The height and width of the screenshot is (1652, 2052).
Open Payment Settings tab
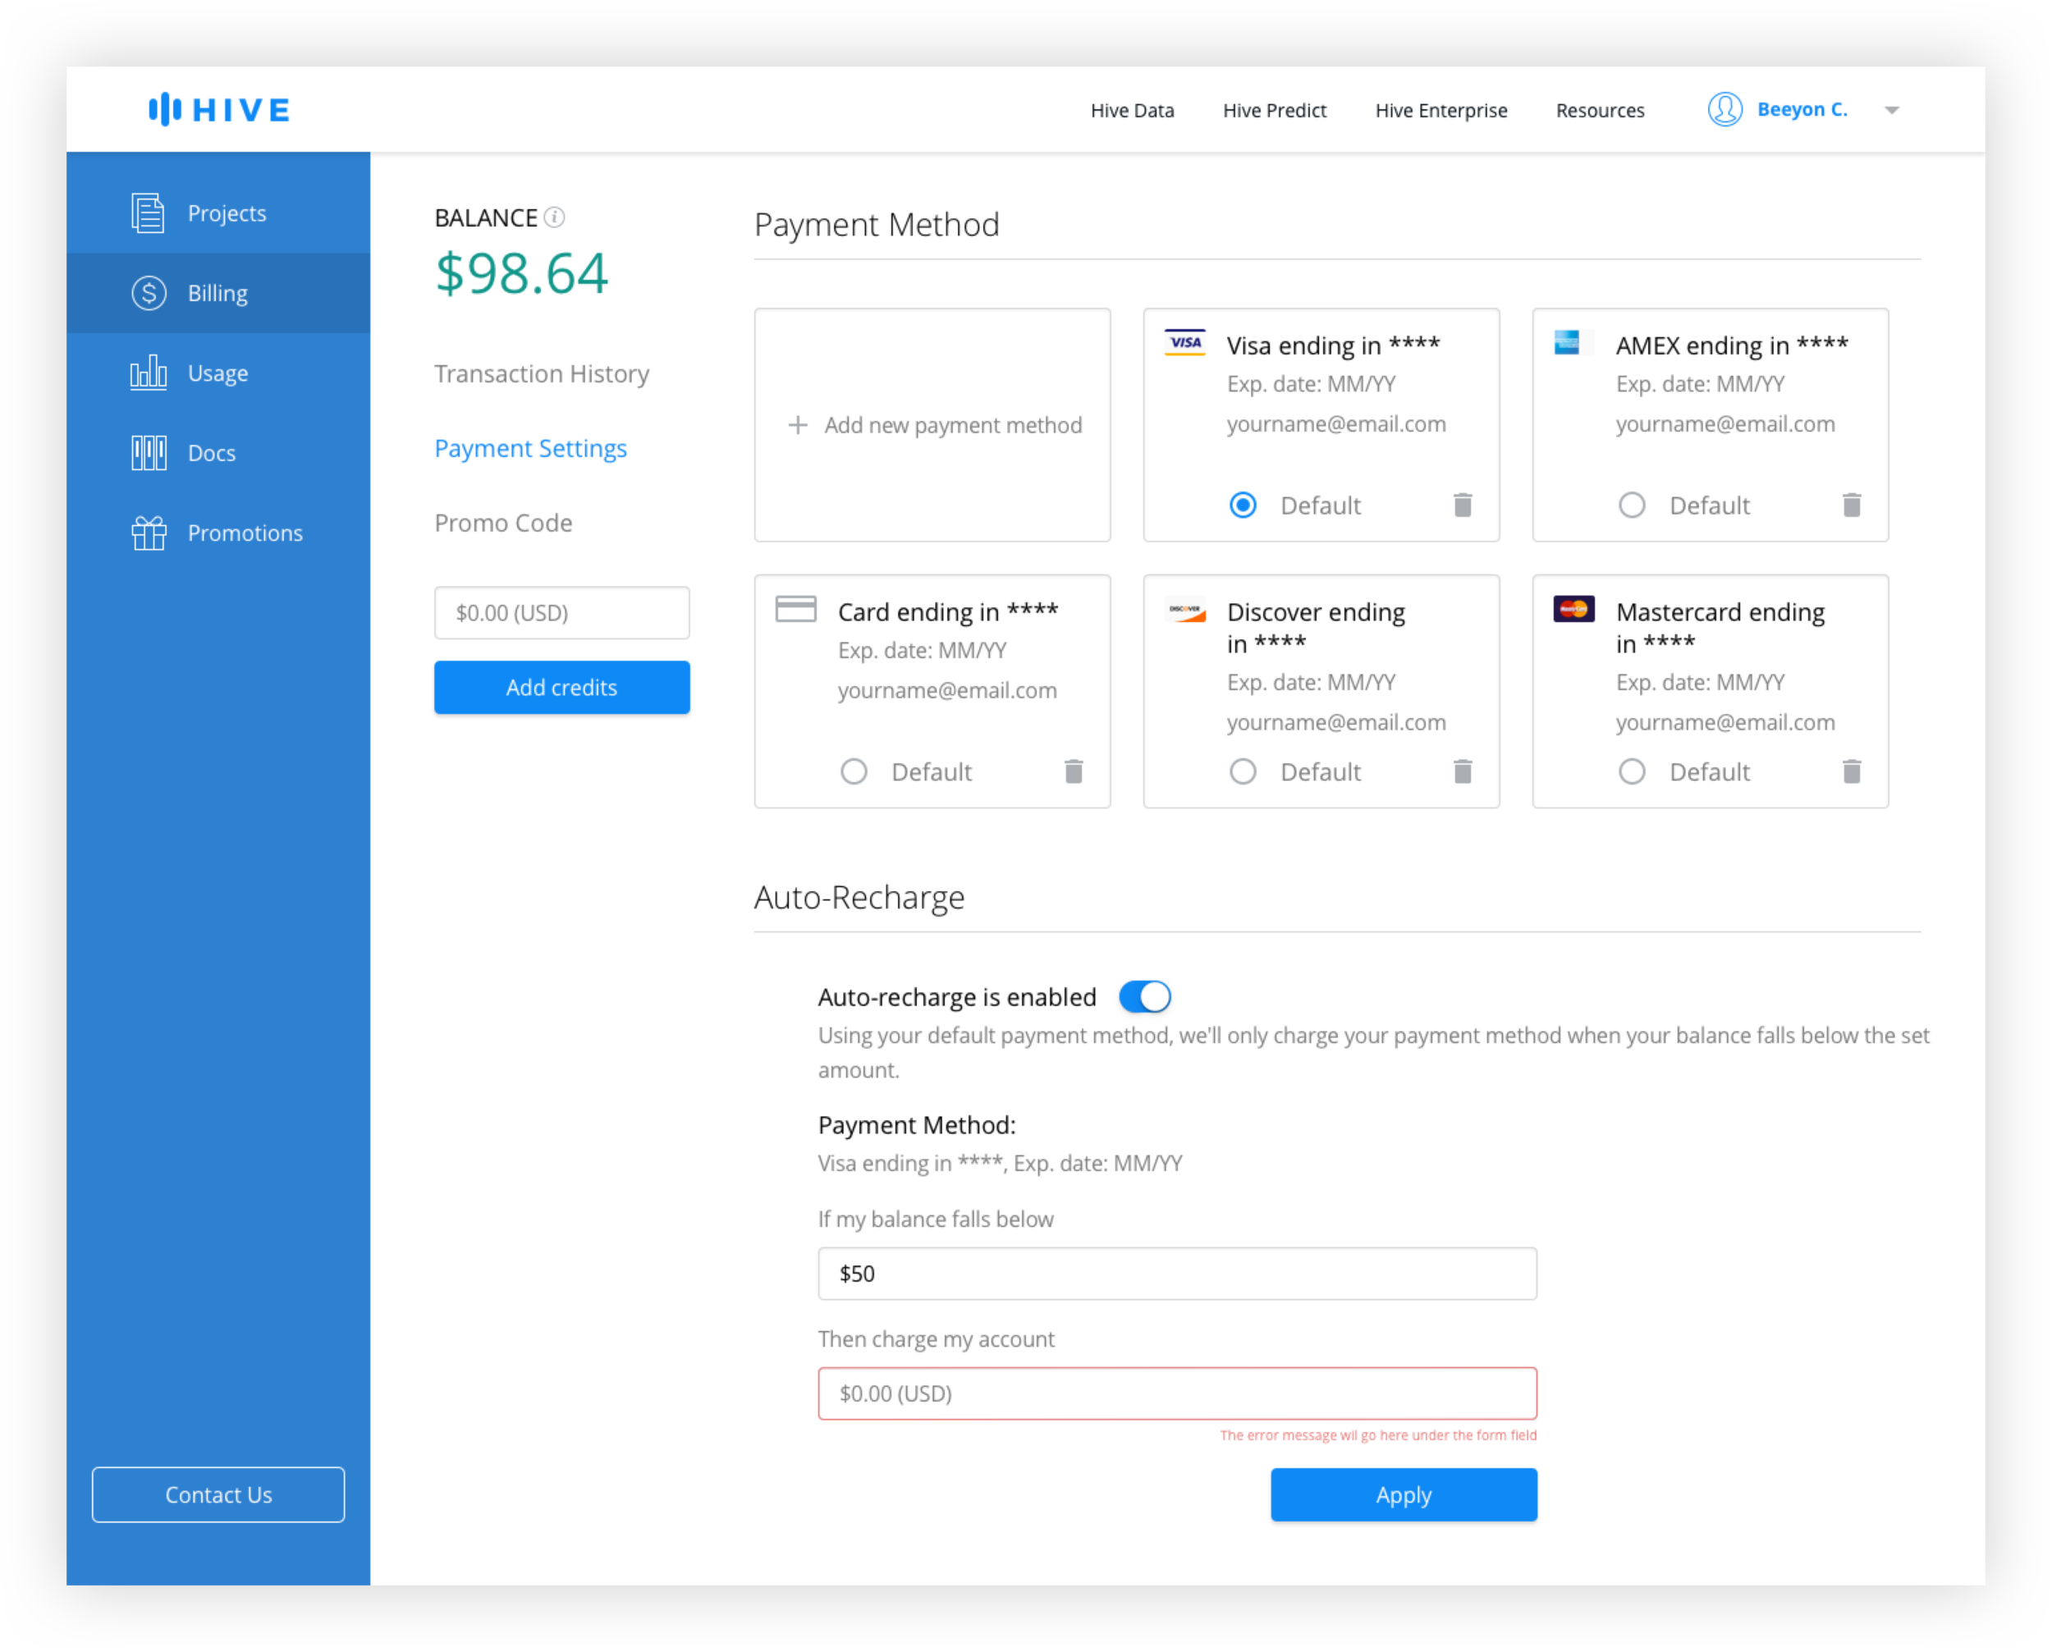530,447
